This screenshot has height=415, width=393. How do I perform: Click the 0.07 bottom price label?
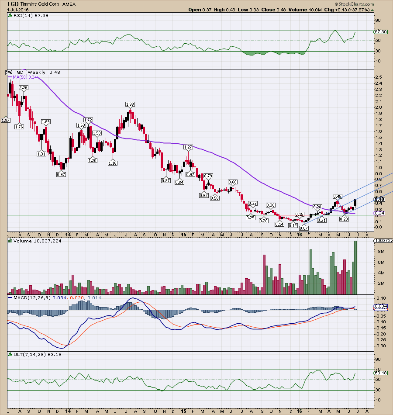click(304, 228)
